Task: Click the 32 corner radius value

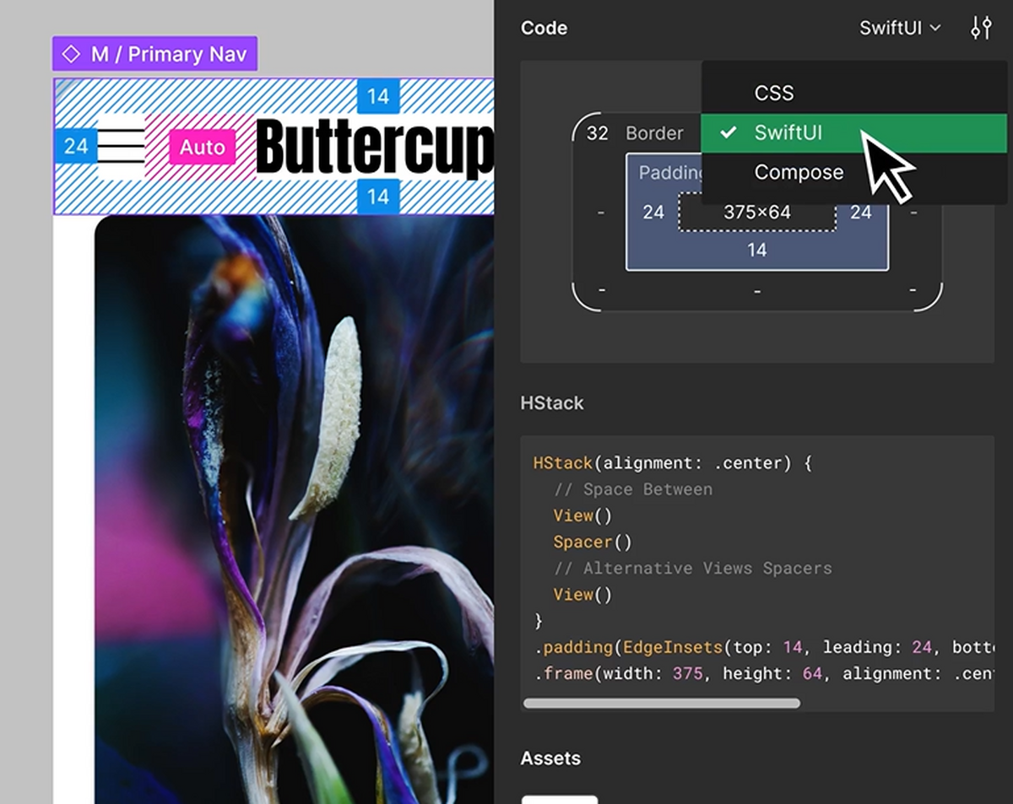Action: [597, 133]
